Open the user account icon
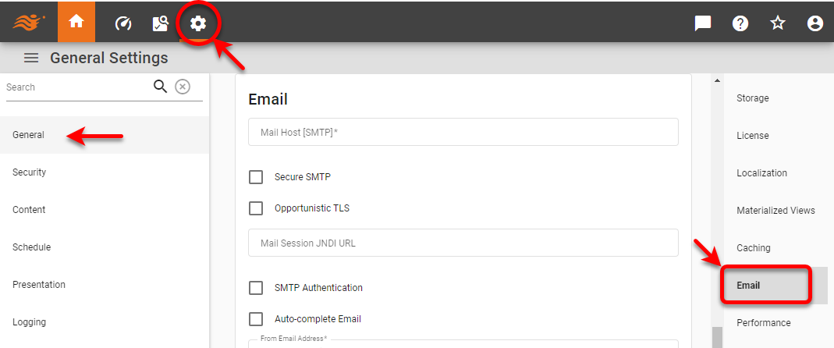 click(815, 23)
